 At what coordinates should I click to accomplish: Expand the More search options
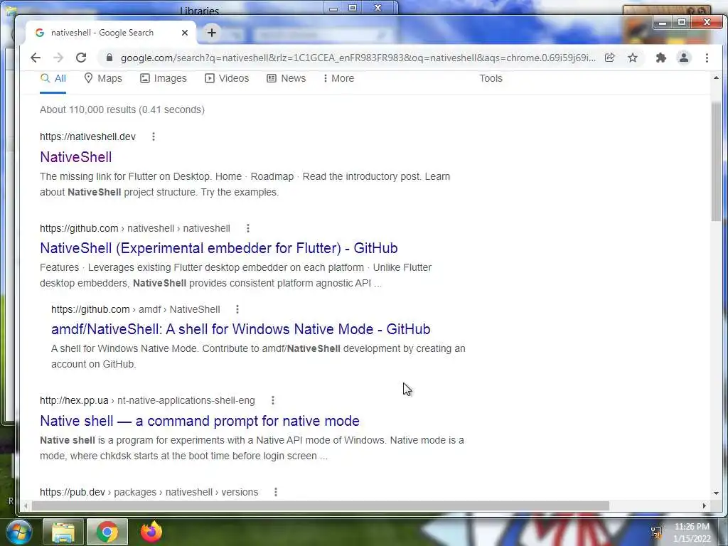[x=338, y=78]
